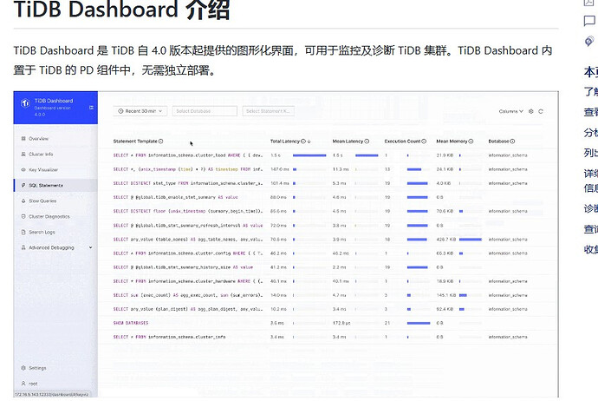Click the Statement Template info icon
Viewport: 598px width, 401px height.
[161, 141]
